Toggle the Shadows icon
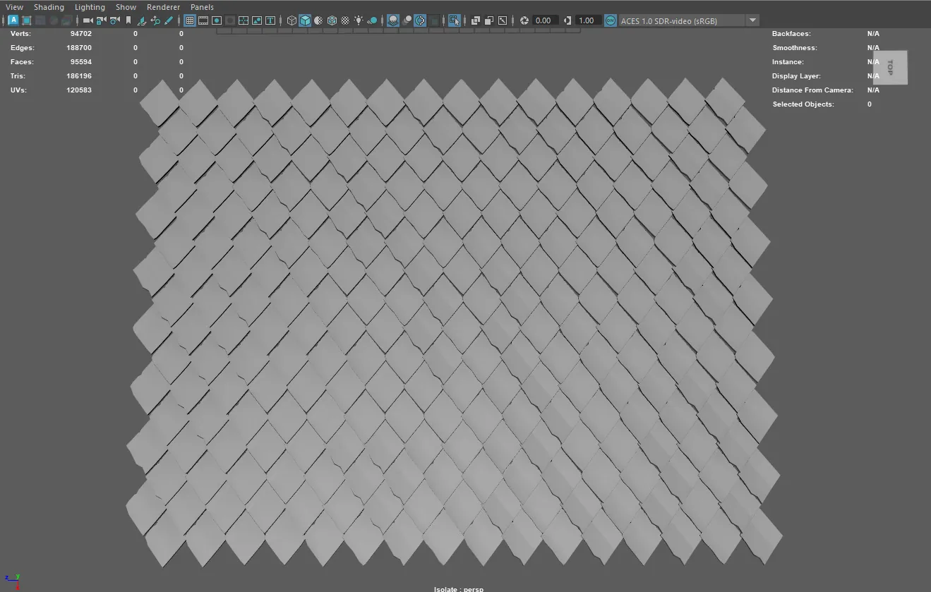Screen dimensions: 931x592 click(372, 20)
